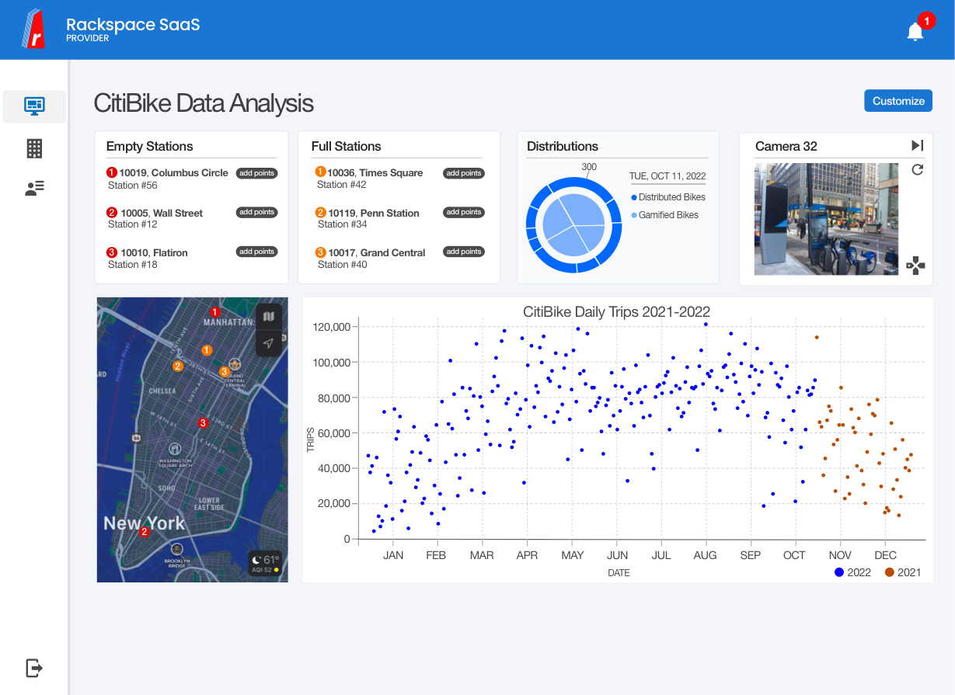Click the Camera 32 video thumbnail
This screenshot has height=695, width=955.
click(826, 219)
